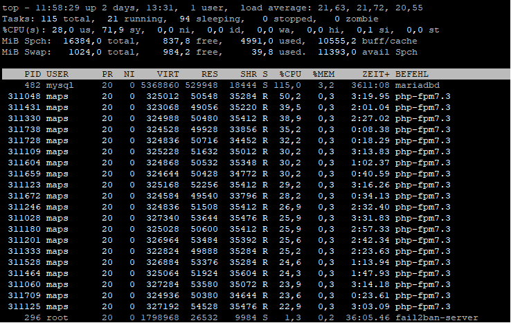Click the 3611:08 time for mariadbd

(x=370, y=85)
